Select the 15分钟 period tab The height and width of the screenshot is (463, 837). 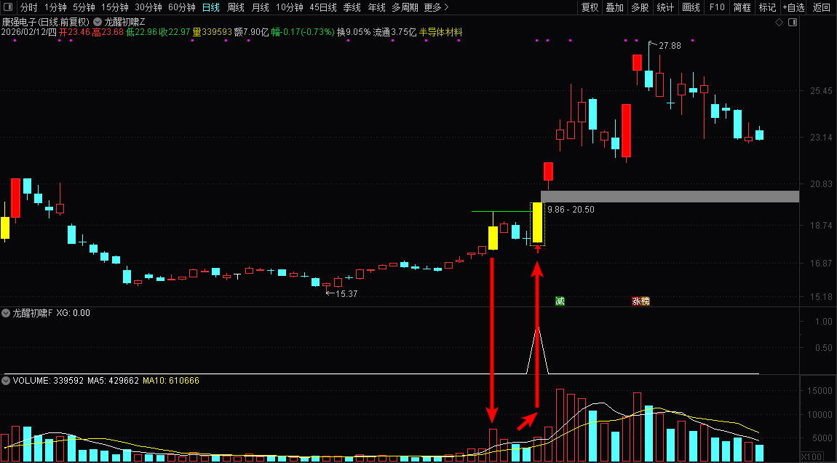(x=115, y=7)
